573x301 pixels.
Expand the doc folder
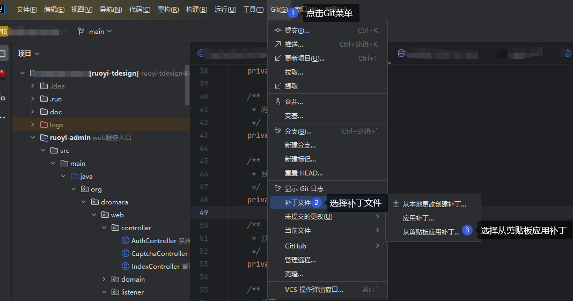[x=33, y=112]
